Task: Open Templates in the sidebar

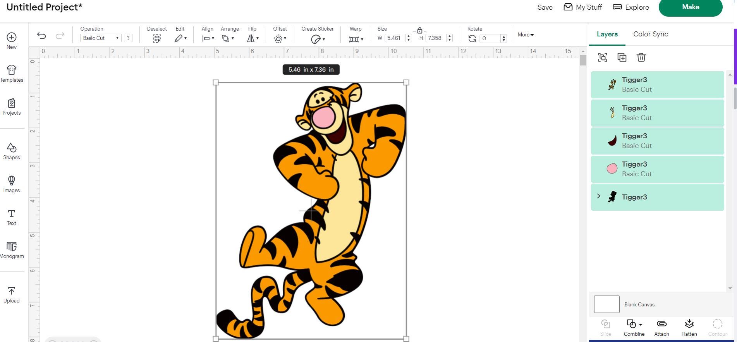Action: click(12, 74)
